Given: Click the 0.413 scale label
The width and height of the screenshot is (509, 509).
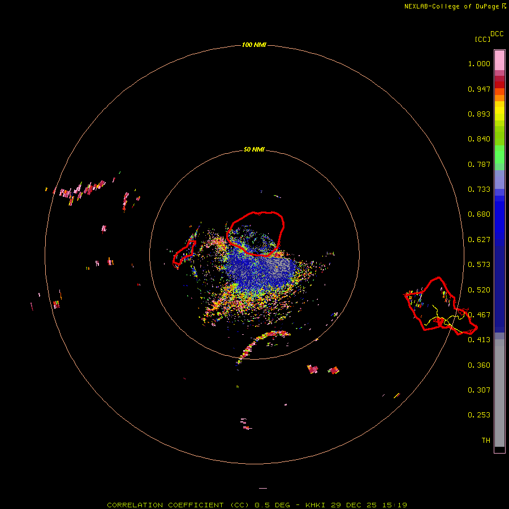Looking at the screenshot, I should pos(479,340).
